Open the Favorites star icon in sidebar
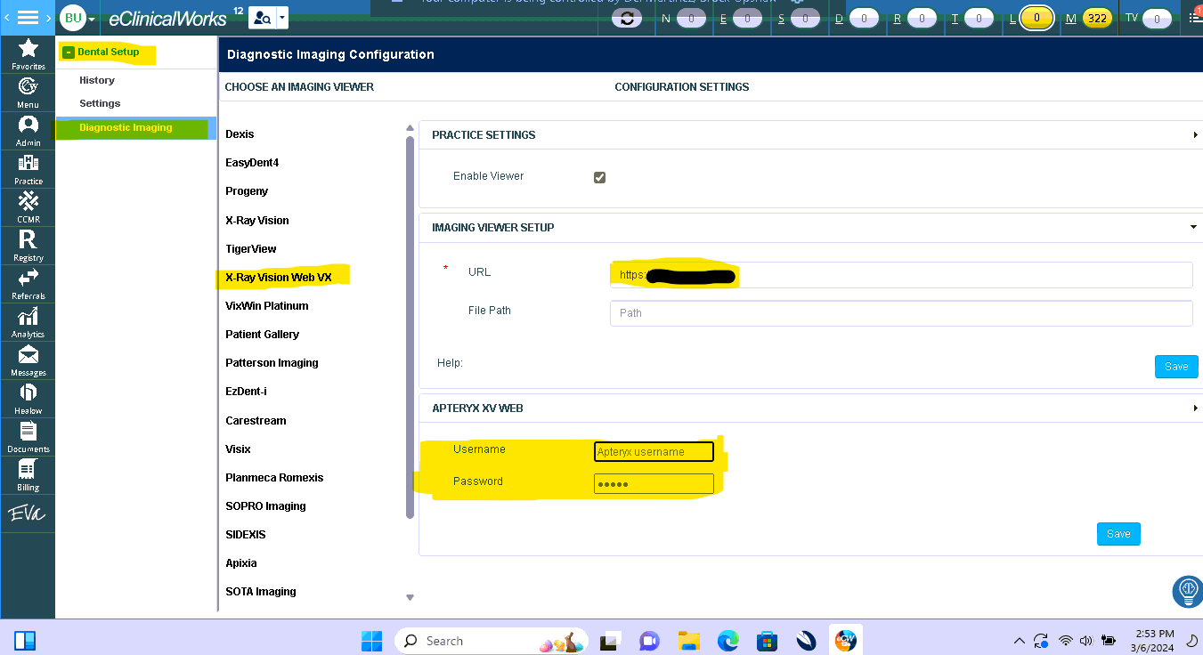The height and width of the screenshot is (655, 1203). (x=28, y=54)
